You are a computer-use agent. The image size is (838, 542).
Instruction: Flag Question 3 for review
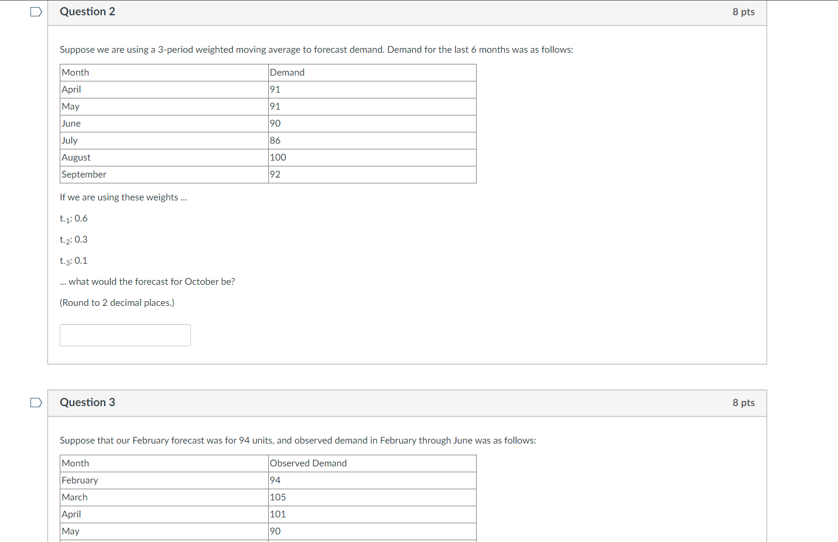[36, 403]
